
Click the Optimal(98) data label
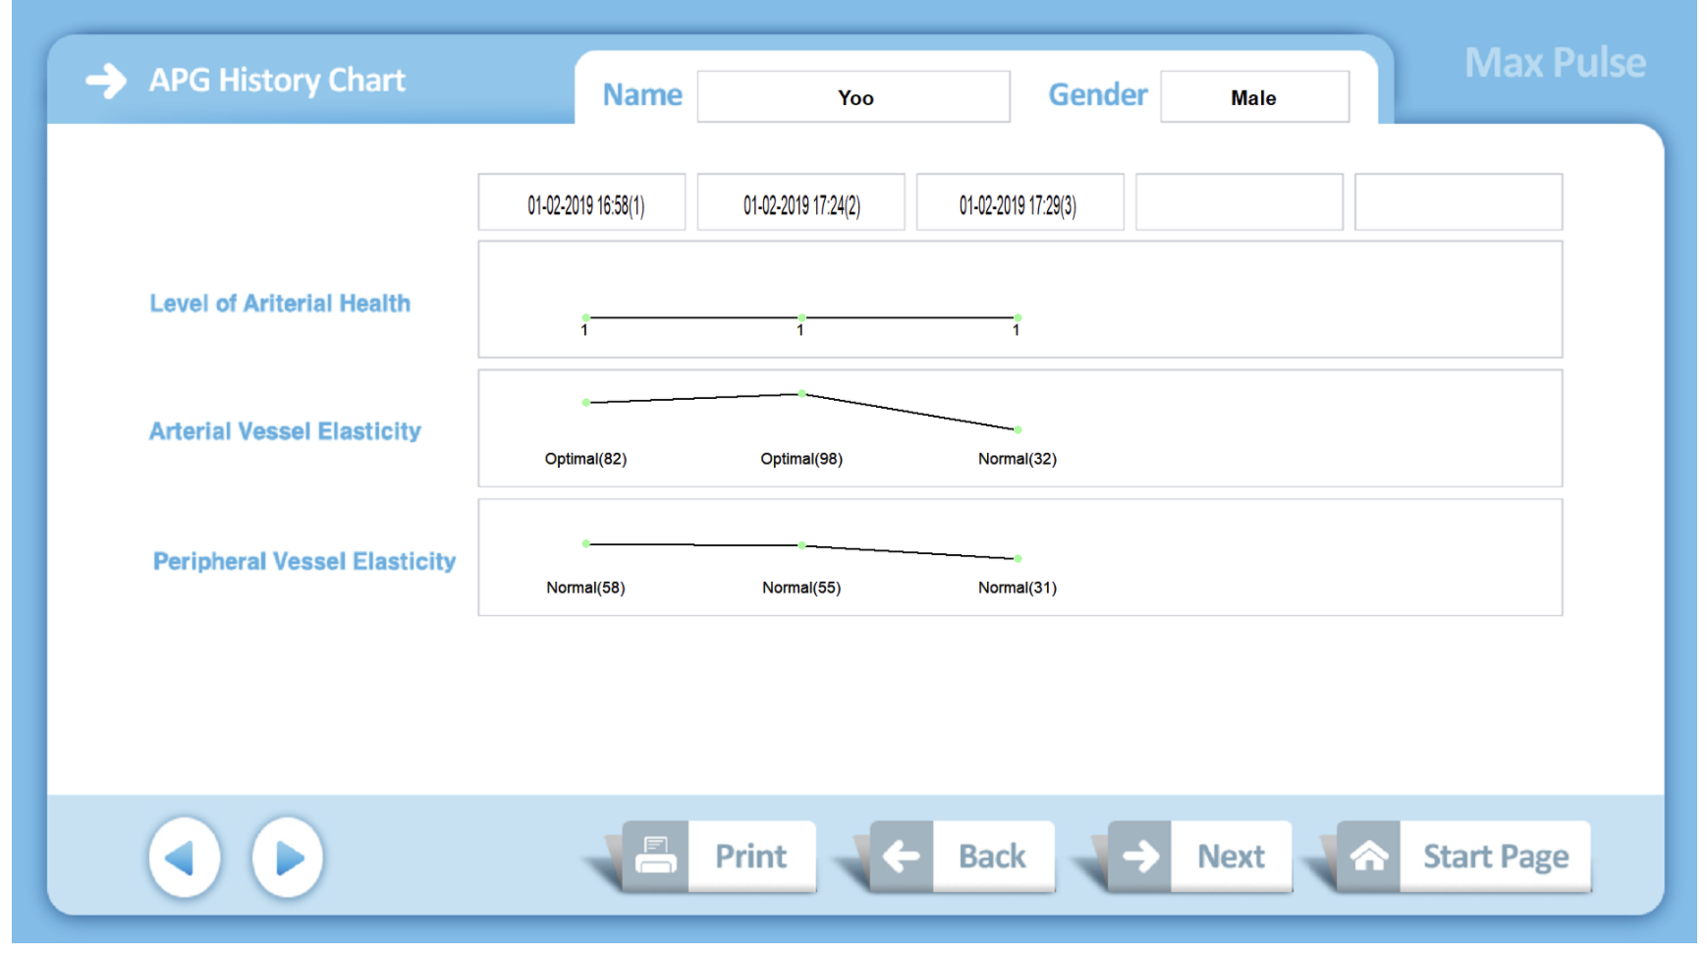[x=801, y=459]
